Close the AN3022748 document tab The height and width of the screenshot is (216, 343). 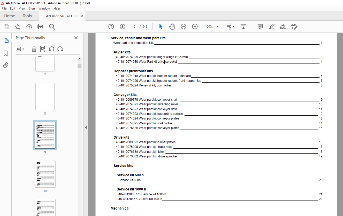pyautogui.click(x=82, y=16)
